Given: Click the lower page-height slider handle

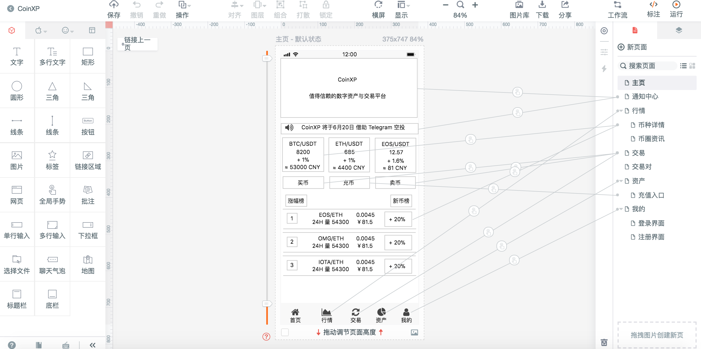Looking at the screenshot, I should coord(267,303).
